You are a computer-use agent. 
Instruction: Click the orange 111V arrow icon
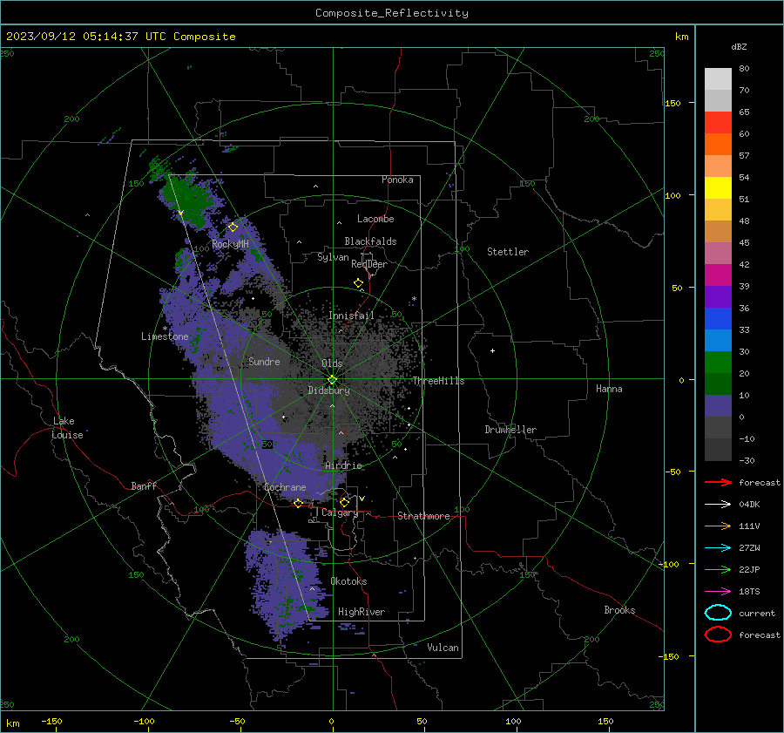pyautogui.click(x=718, y=526)
